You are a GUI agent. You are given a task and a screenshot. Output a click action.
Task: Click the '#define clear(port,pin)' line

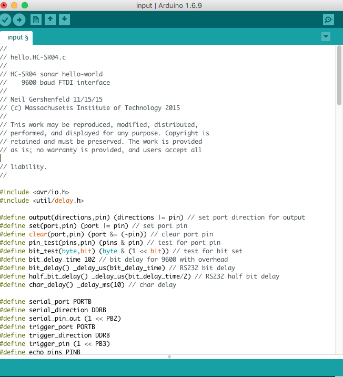[x=107, y=234]
